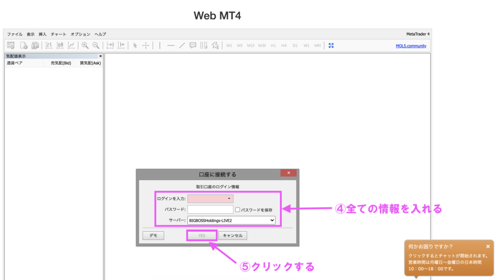Screen dimensions: 496x280
Task: Open the New Order money icon
Action: 35,45
